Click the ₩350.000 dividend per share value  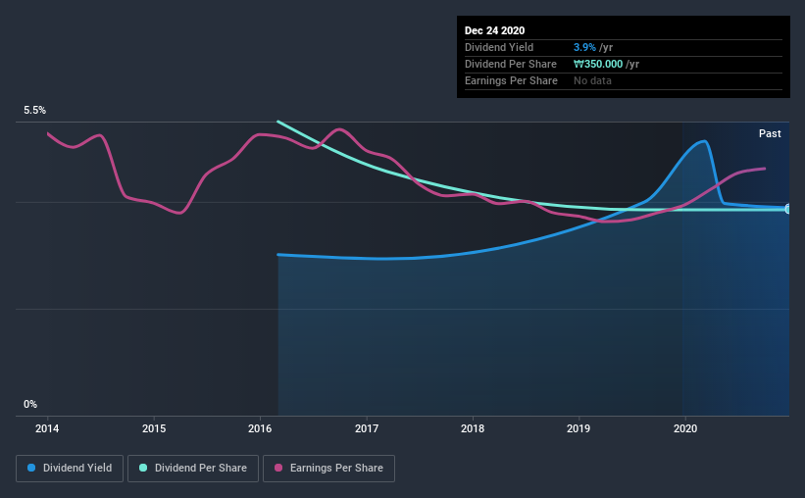pyautogui.click(x=598, y=64)
